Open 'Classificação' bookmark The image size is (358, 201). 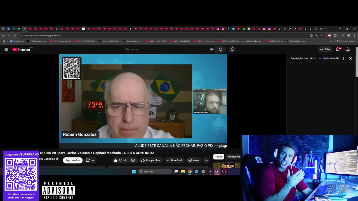[17, 41]
